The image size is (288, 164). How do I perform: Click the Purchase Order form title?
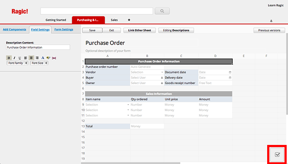tap(105, 43)
